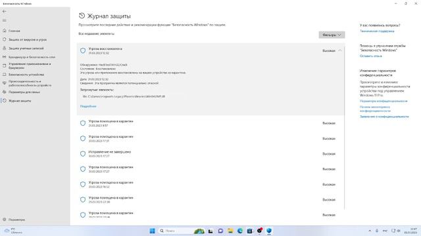Expand the quarantine entry dated 29.03.2023 23:38

210,199
